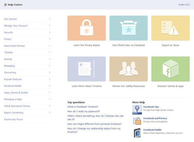This screenshot has height=142, width=194.
Task: Open News Feed (Home) section
Action: [x=14, y=46]
